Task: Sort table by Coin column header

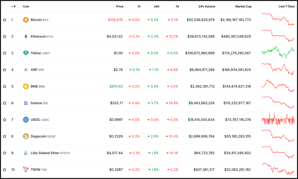Action: 26,6
